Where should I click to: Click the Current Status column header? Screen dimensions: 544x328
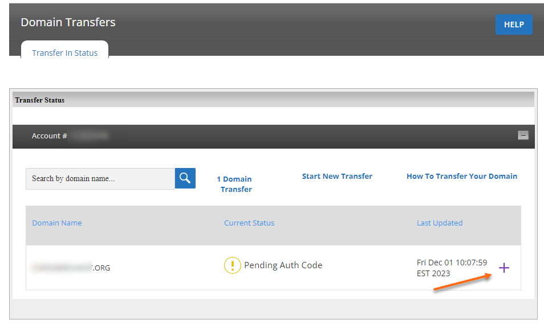click(x=249, y=223)
